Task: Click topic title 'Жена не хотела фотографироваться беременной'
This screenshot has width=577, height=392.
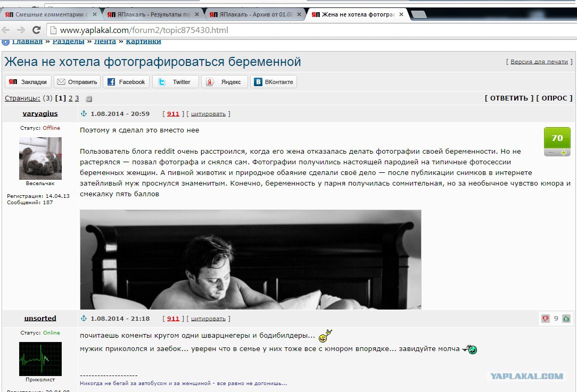Action: click(153, 62)
